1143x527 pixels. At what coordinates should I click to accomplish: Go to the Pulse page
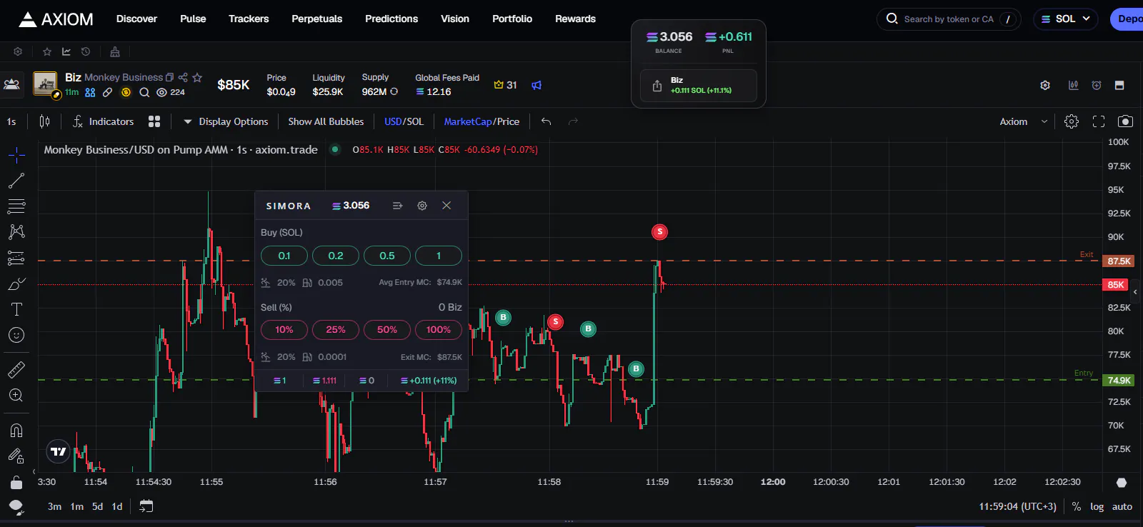(193, 19)
